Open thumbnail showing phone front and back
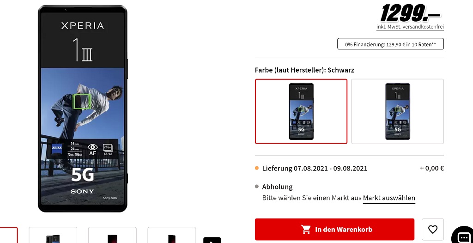This screenshot has height=243, width=473. [x=53, y=235]
